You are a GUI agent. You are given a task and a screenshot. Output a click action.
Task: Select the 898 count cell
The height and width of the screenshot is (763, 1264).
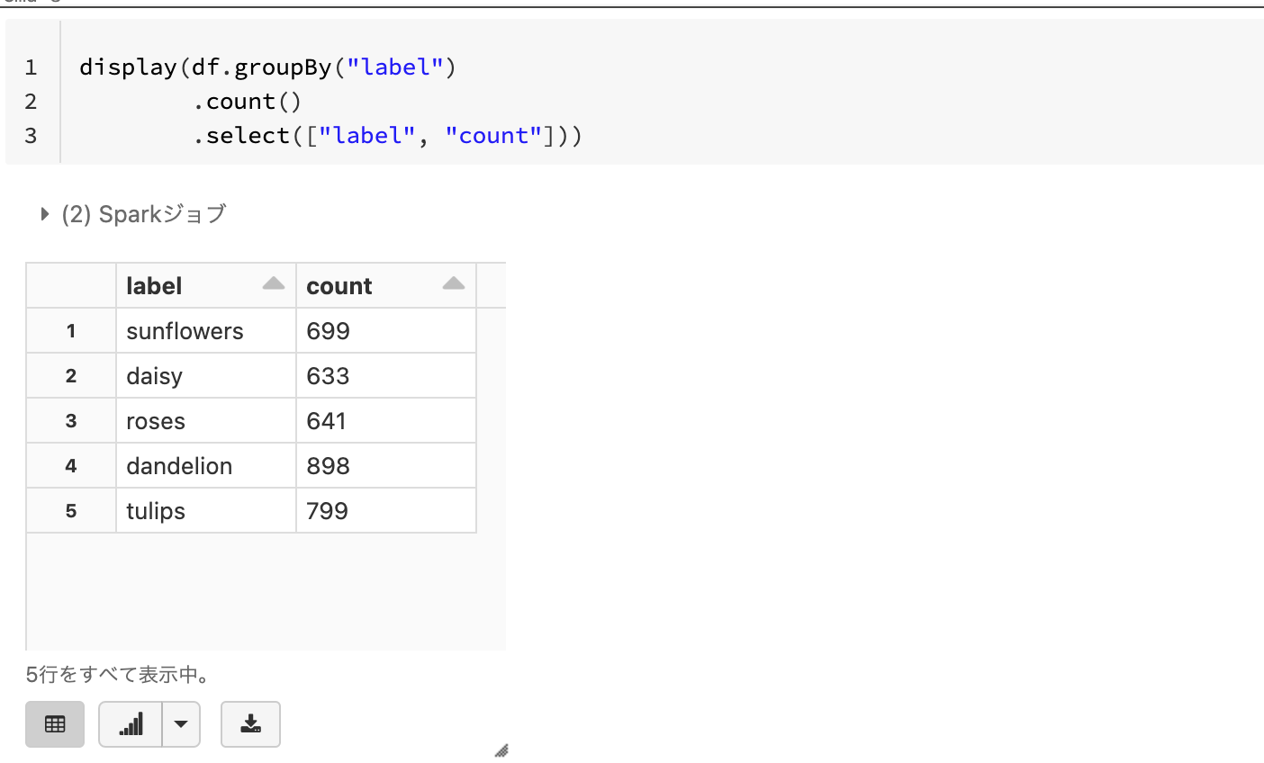tap(386, 466)
